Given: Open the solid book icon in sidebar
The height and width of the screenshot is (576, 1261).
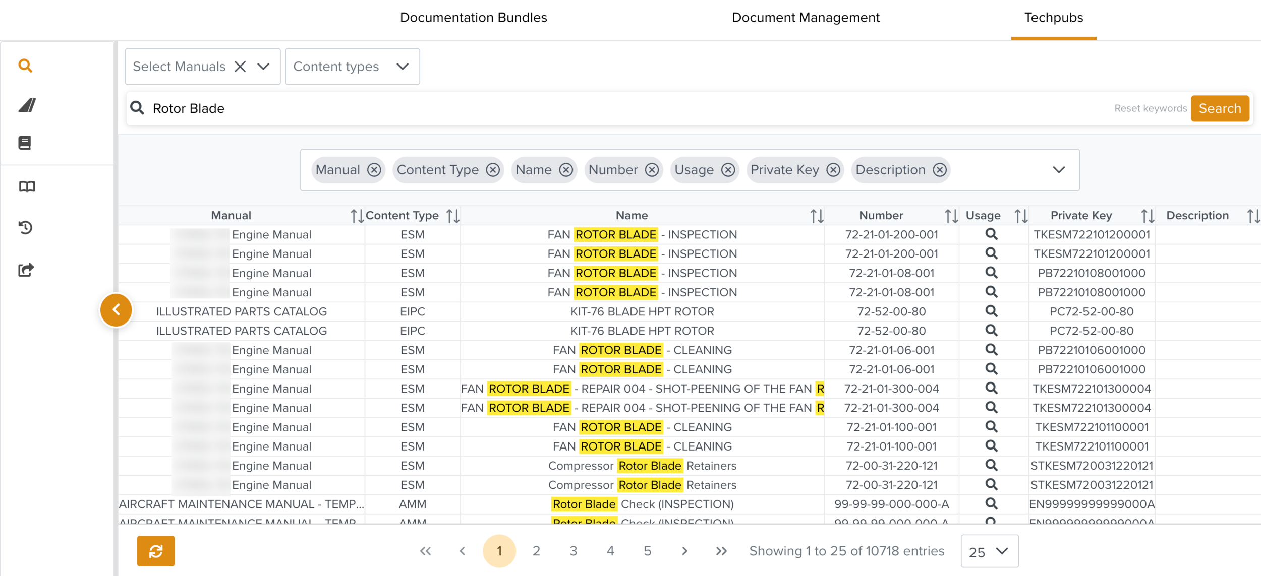Looking at the screenshot, I should pyautogui.click(x=25, y=143).
